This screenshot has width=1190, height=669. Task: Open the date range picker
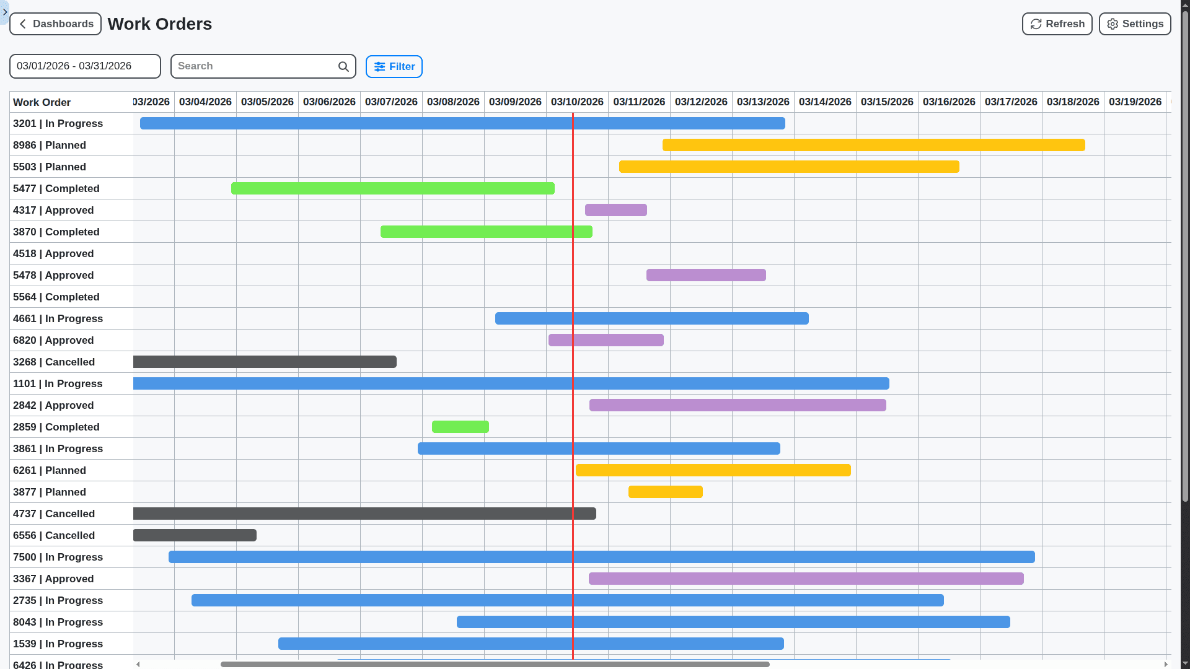pyautogui.click(x=85, y=66)
